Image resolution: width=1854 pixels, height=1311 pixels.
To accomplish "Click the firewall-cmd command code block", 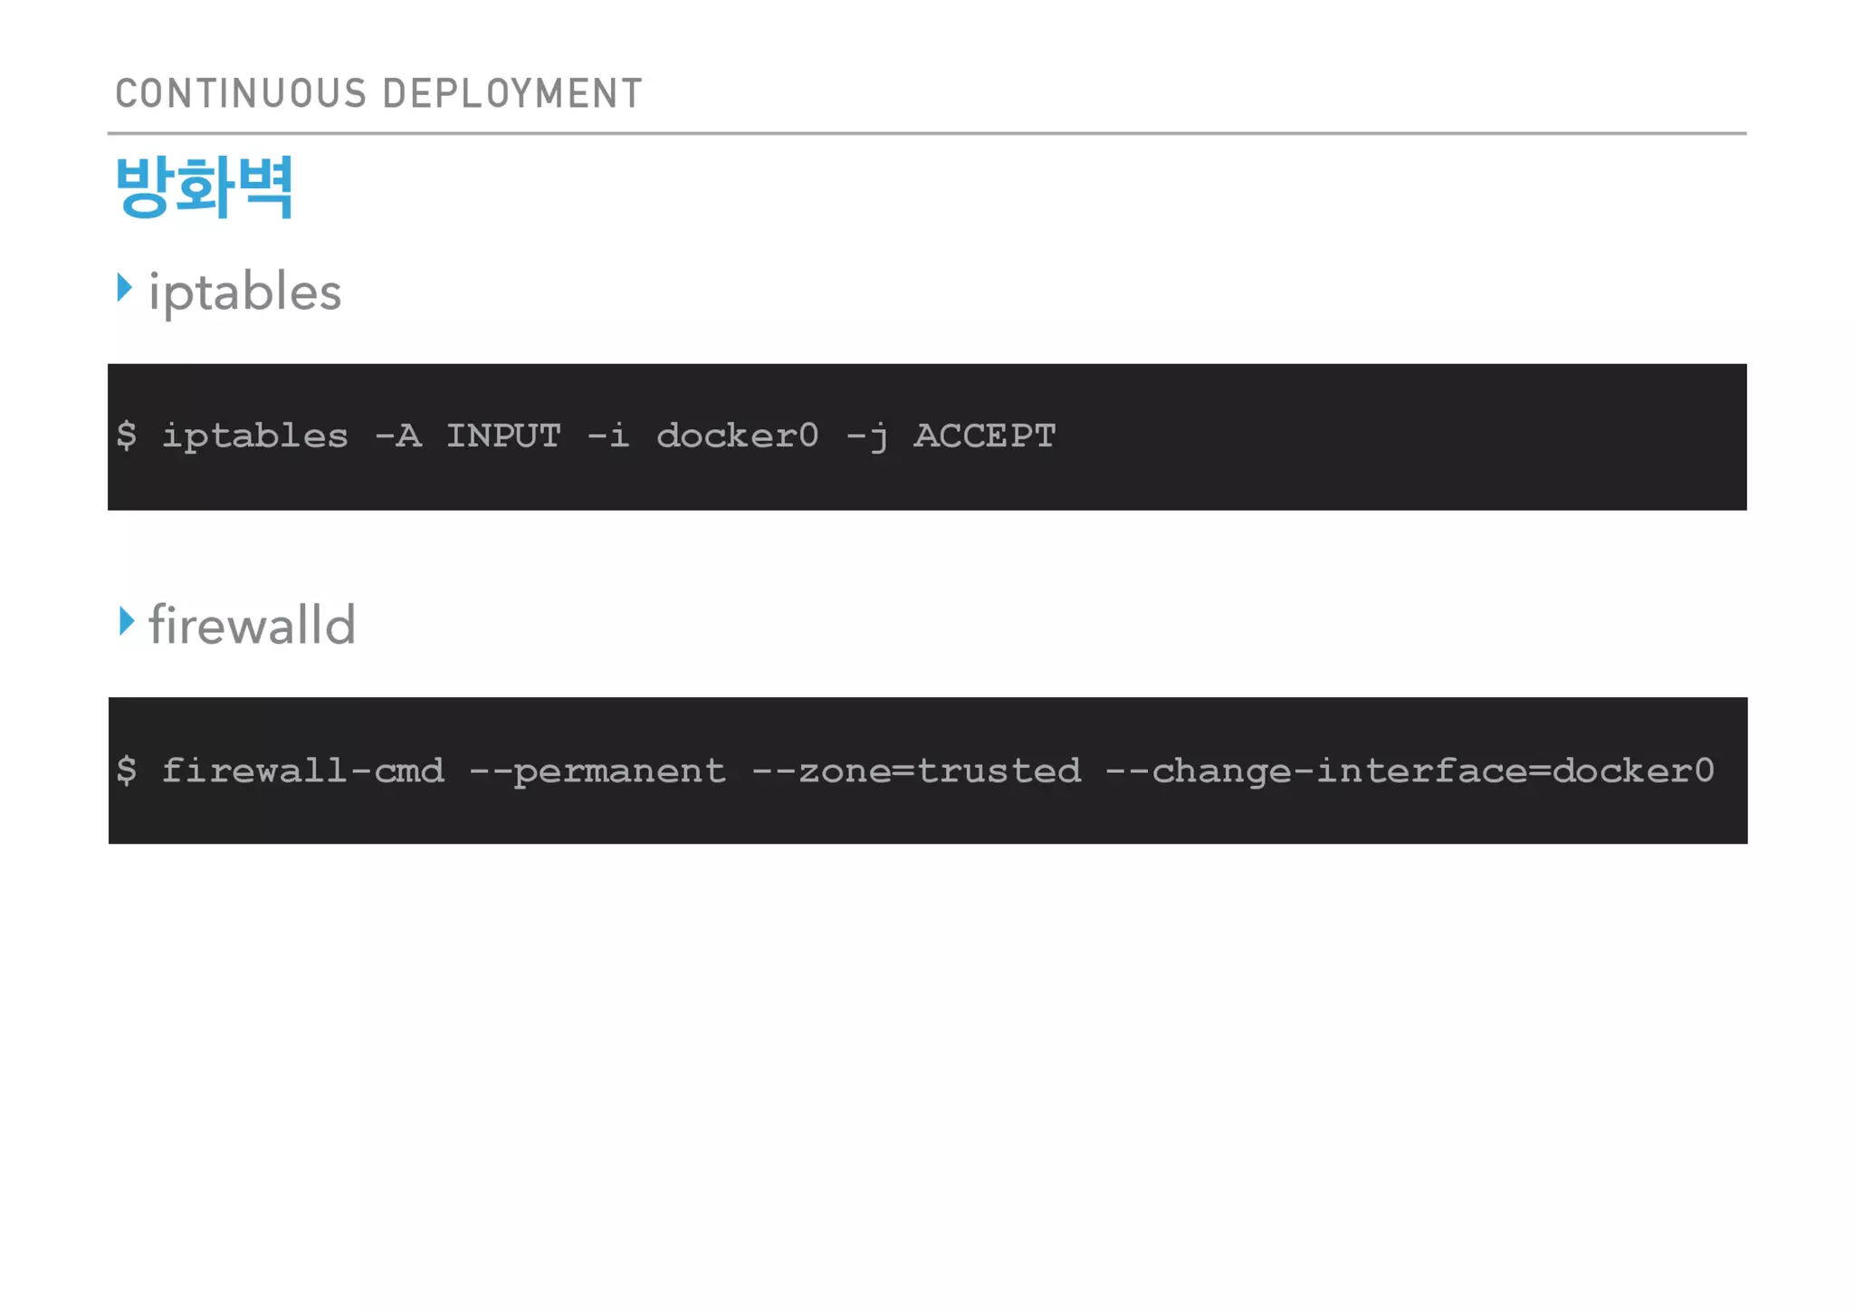I will (x=928, y=770).
